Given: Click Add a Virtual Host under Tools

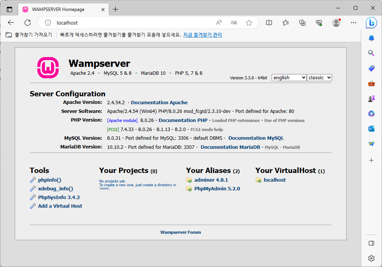Looking at the screenshot, I should click(x=60, y=206).
